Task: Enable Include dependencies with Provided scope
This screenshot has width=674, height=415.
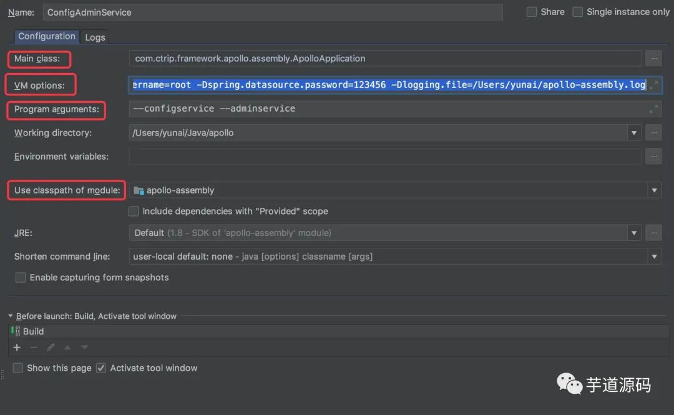Action: 134,211
